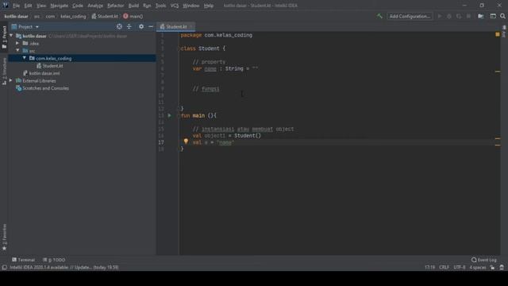The height and width of the screenshot is (286, 508).
Task: Open the Analyze menu
Action: click(95, 6)
